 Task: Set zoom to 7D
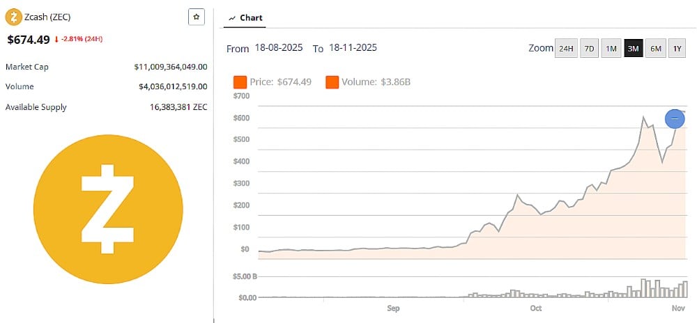tap(589, 49)
